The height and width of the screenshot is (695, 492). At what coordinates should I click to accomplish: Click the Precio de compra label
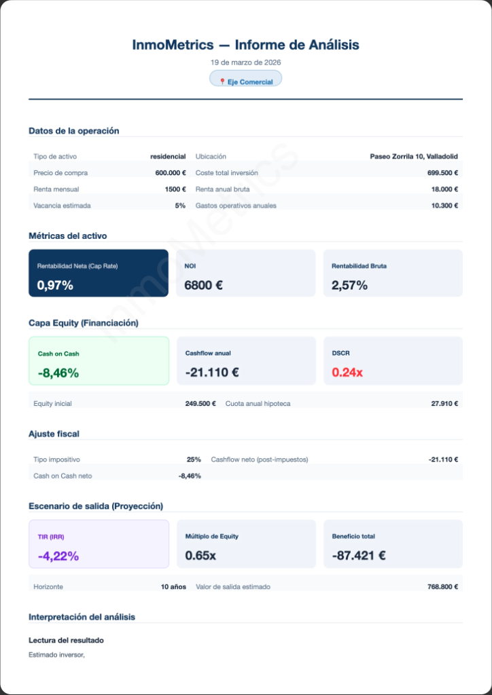[x=60, y=173]
